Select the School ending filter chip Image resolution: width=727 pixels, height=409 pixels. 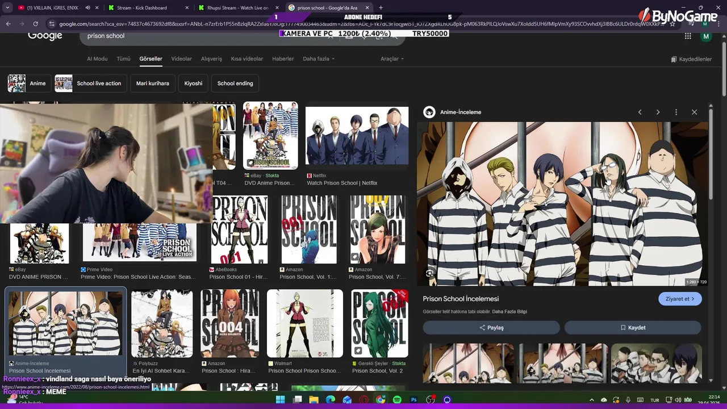pos(235,83)
